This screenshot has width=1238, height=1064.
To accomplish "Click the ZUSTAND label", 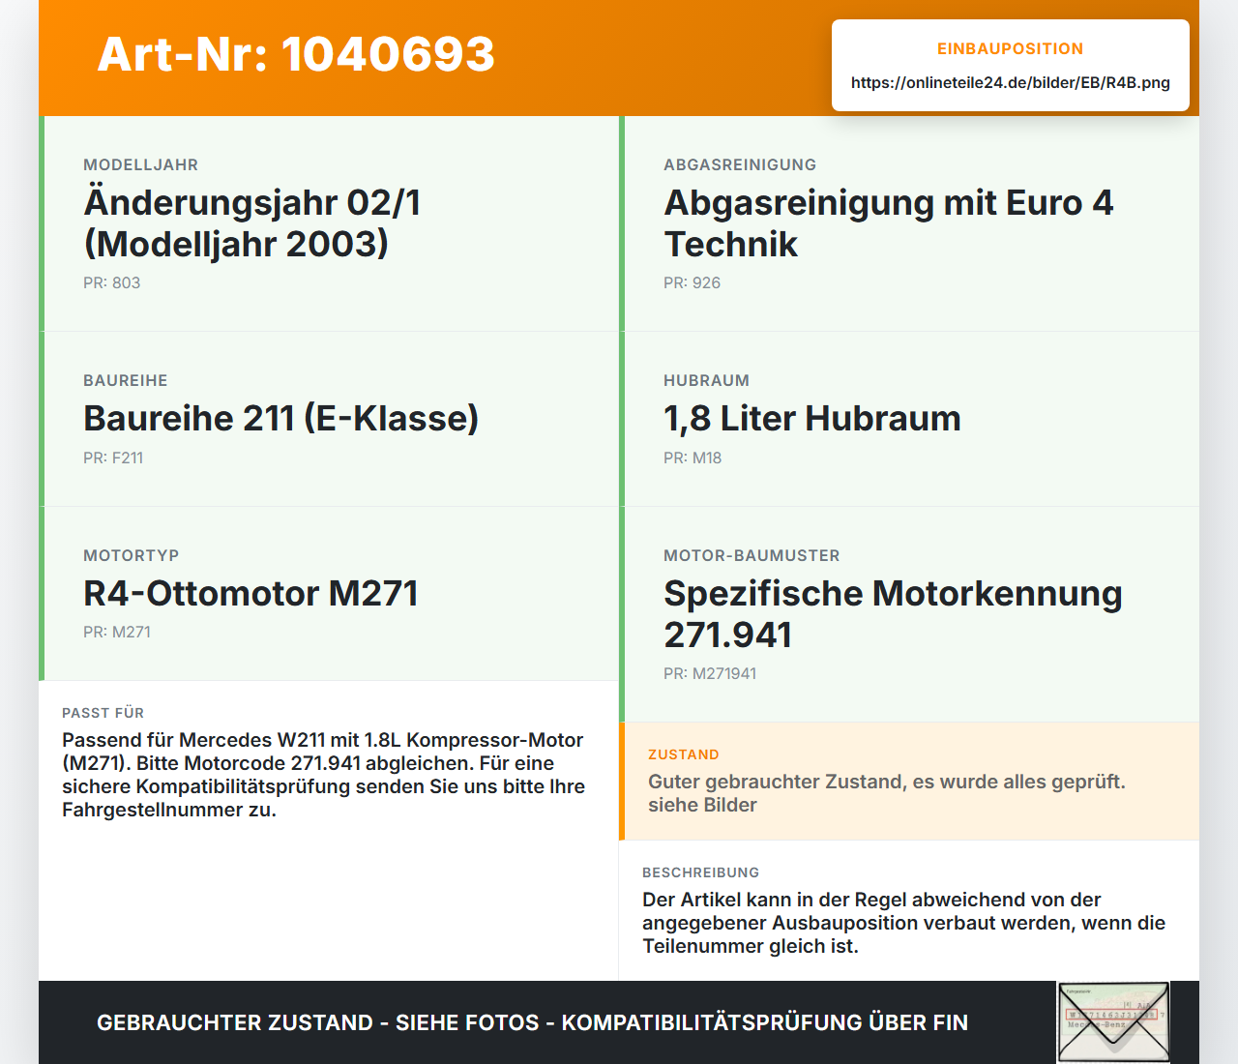I will click(684, 754).
